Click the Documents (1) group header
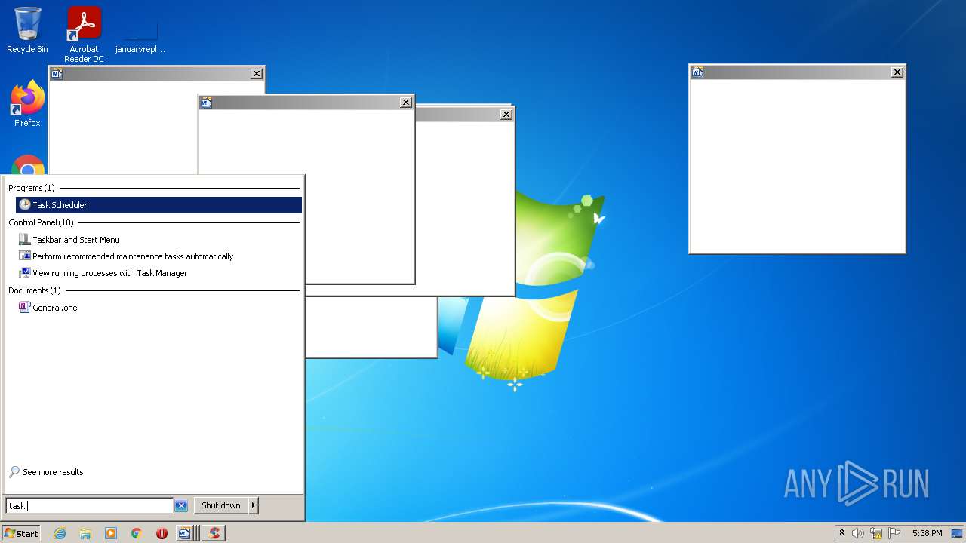The height and width of the screenshot is (543, 966). [x=35, y=290]
